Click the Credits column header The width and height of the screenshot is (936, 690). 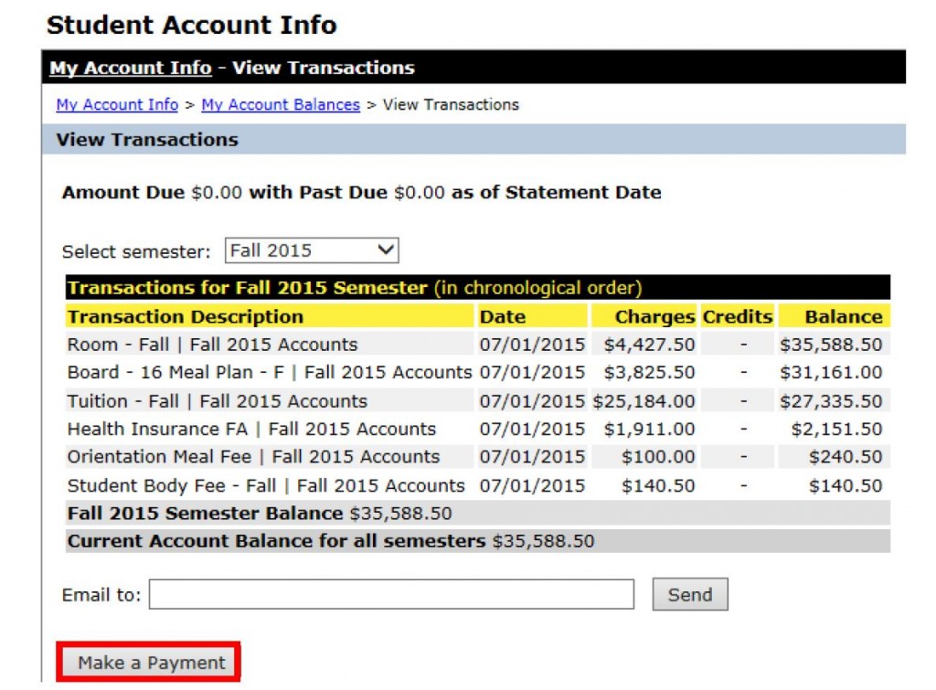pyautogui.click(x=737, y=316)
